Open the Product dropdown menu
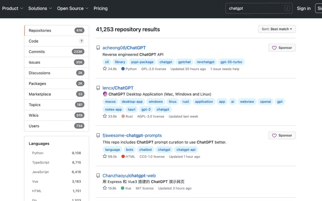The width and height of the screenshot is (322, 201). pos(12,8)
